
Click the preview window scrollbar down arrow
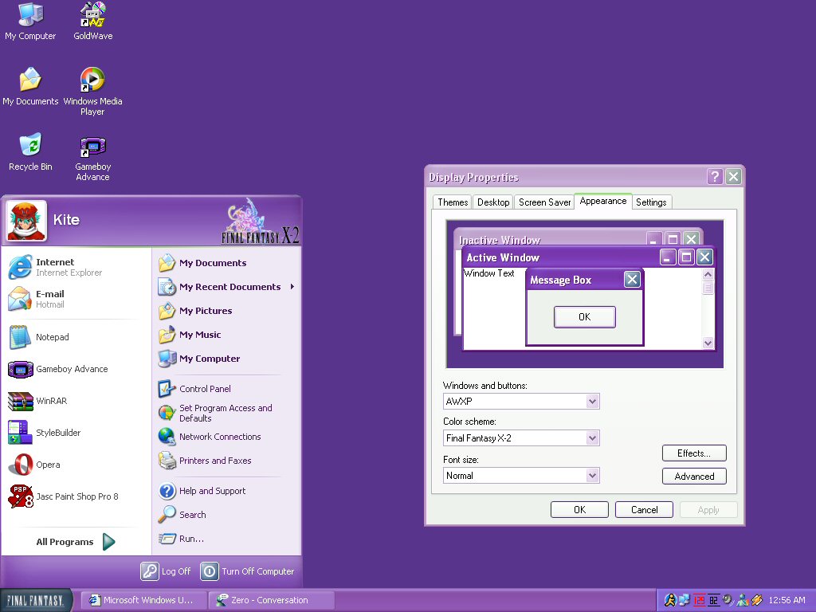(708, 343)
